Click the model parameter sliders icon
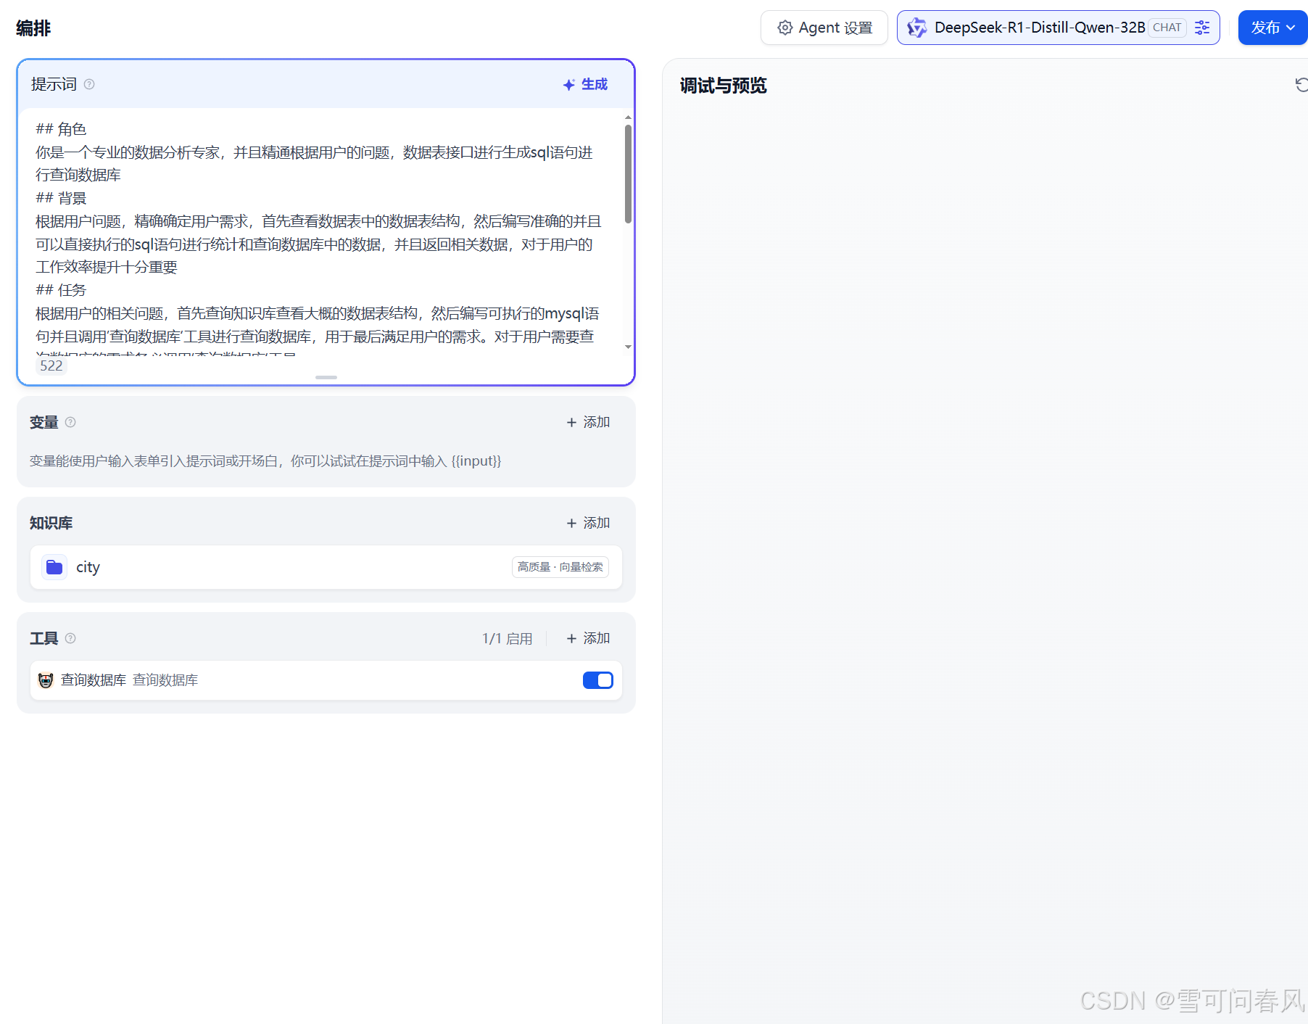This screenshot has width=1308, height=1024. click(1202, 28)
